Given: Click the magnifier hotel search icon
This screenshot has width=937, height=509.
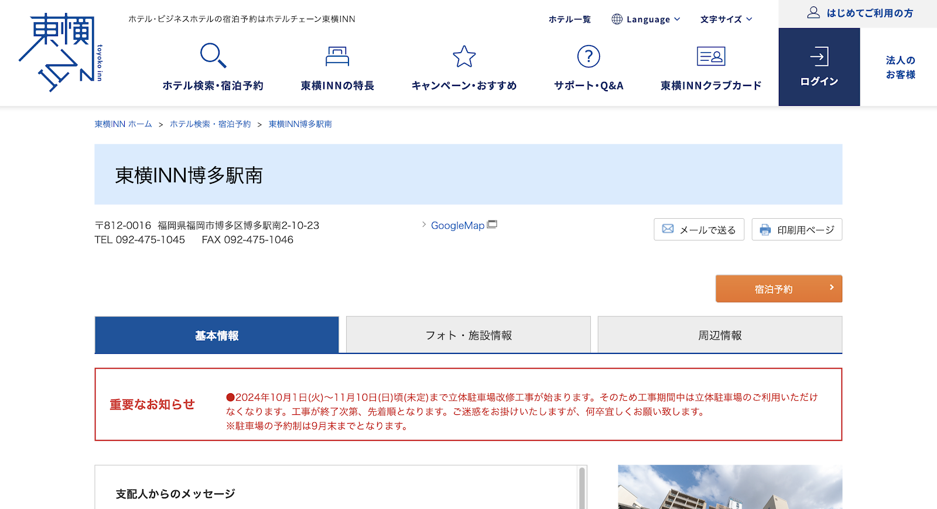Looking at the screenshot, I should (x=213, y=56).
